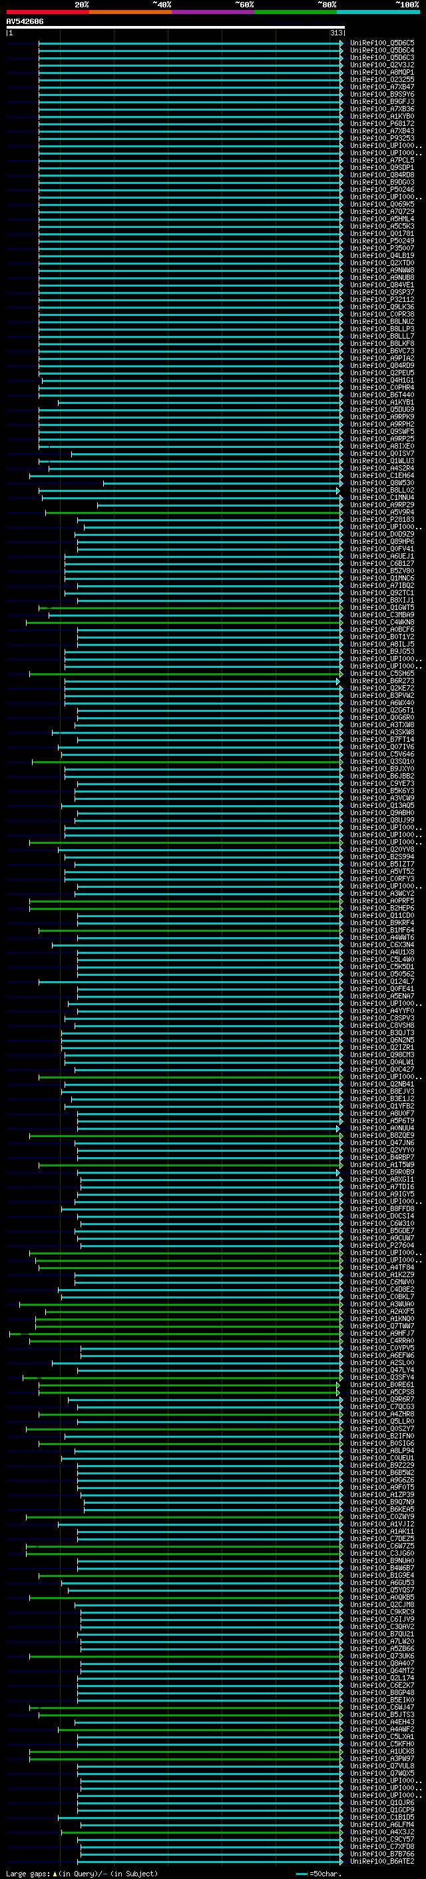Select hit UniRef100_A4EH43

381,1722
